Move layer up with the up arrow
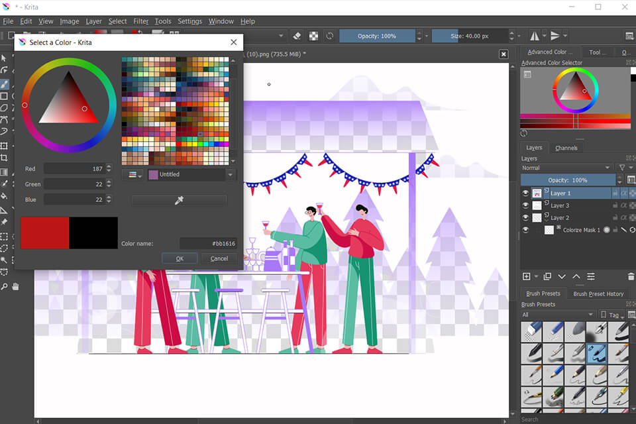The width and height of the screenshot is (636, 424). (x=576, y=276)
